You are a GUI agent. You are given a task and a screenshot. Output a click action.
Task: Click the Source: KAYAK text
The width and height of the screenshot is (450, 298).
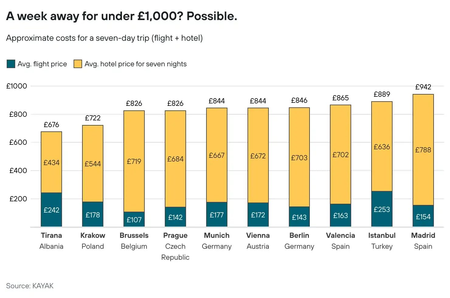[30, 286]
